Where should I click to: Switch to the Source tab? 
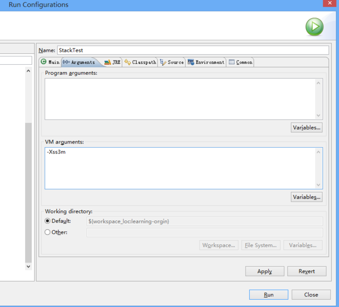[x=172, y=62]
